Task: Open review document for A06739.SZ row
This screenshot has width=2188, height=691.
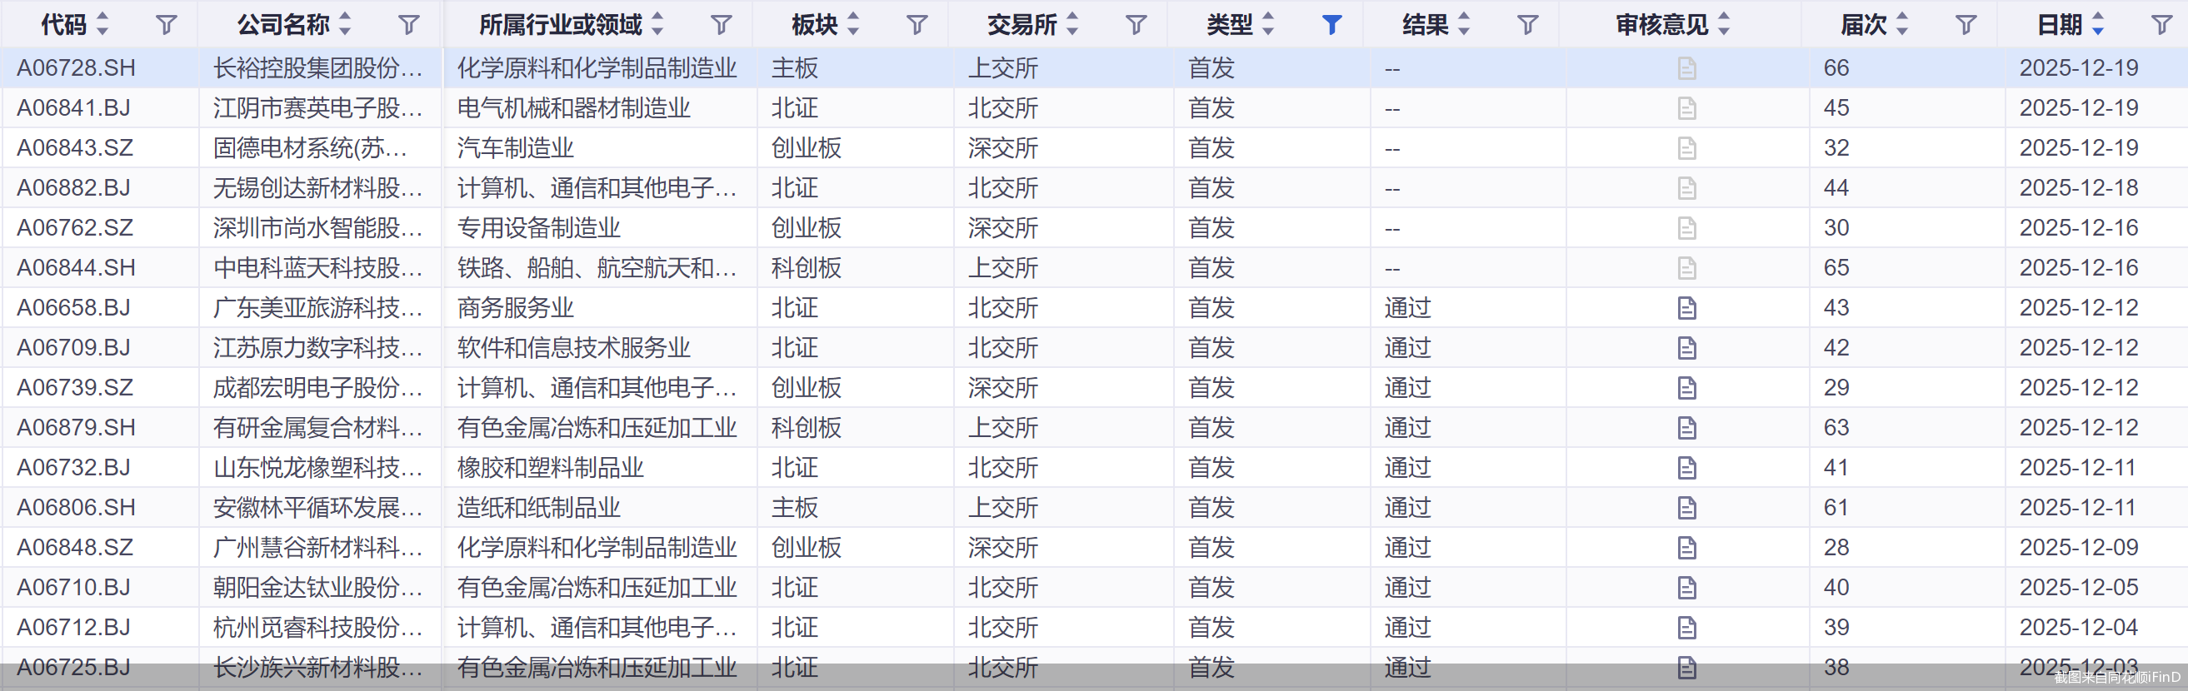Action: pyautogui.click(x=1687, y=388)
